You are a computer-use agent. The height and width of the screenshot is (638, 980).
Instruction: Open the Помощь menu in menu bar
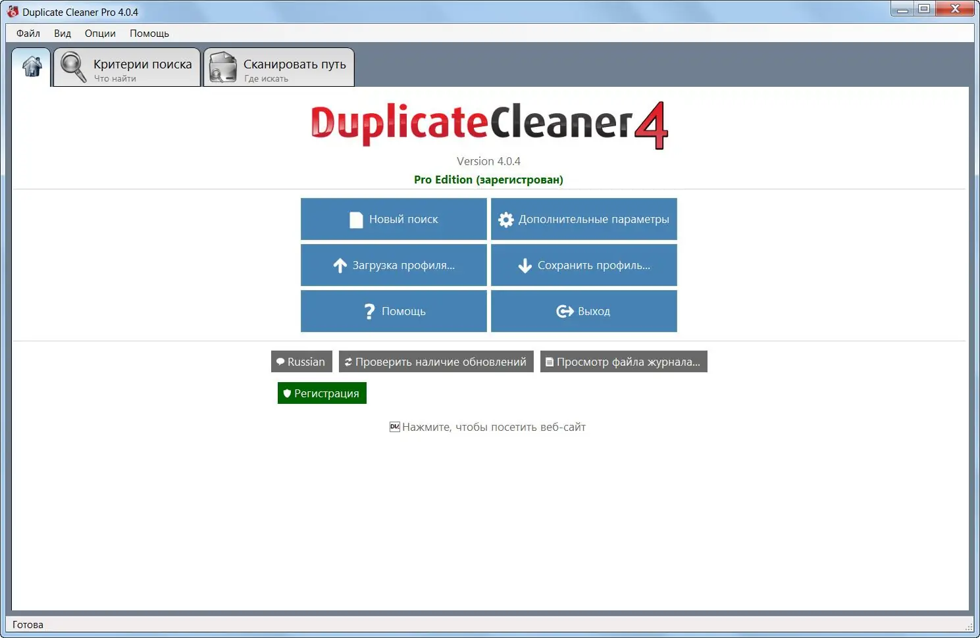point(149,34)
